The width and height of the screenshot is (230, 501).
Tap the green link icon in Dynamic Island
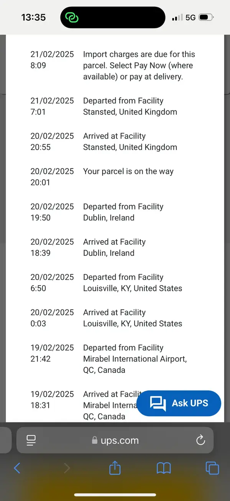coord(72,17)
